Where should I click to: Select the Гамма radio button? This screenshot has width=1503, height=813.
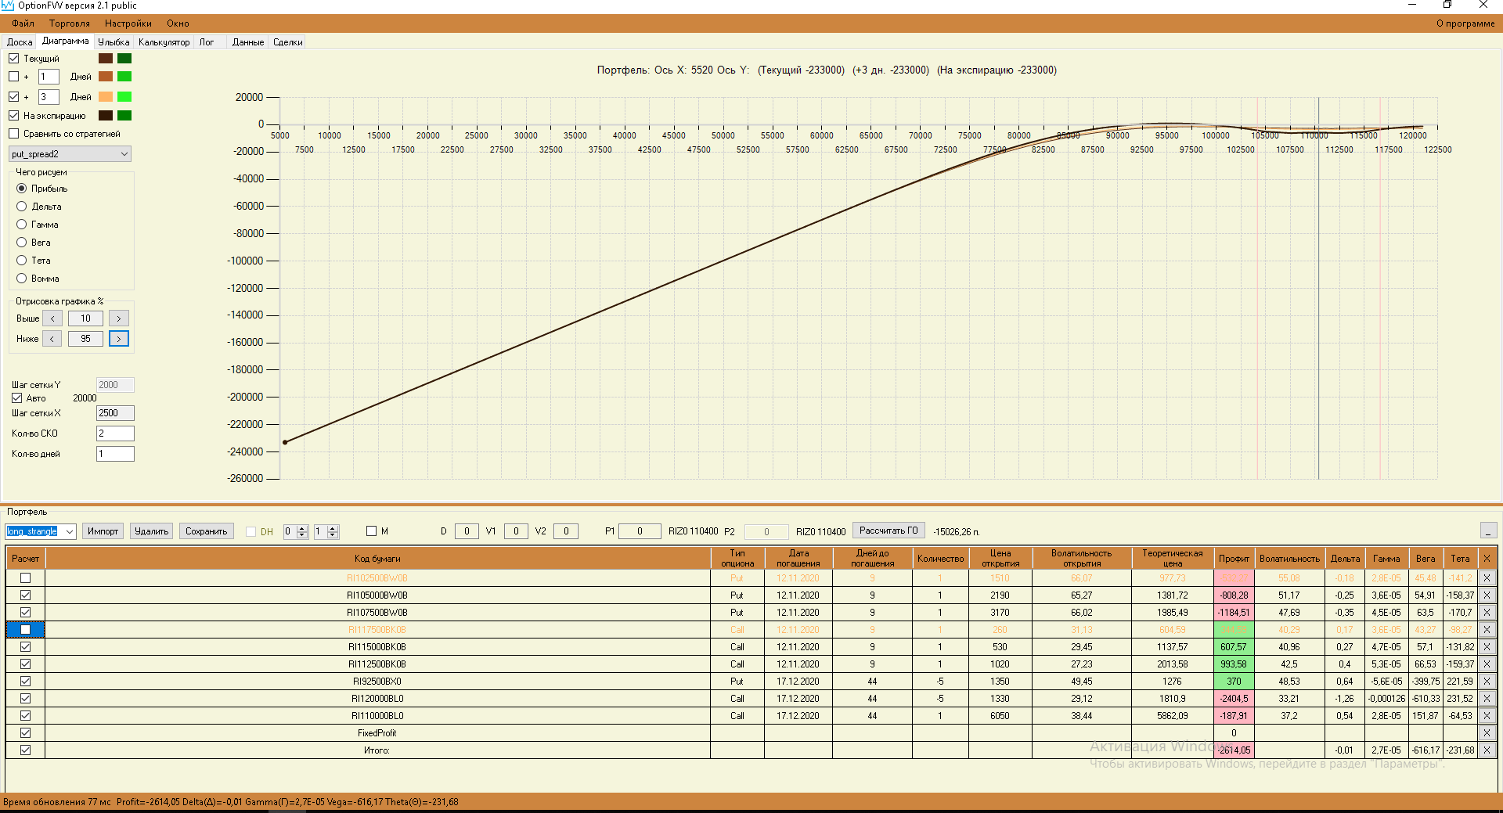[x=22, y=225]
